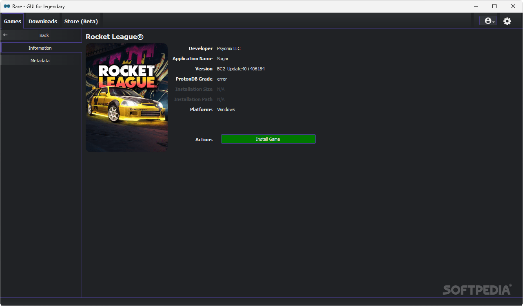The height and width of the screenshot is (306, 523).
Task: Select the Platforms value Windows
Action: pyautogui.click(x=226, y=109)
